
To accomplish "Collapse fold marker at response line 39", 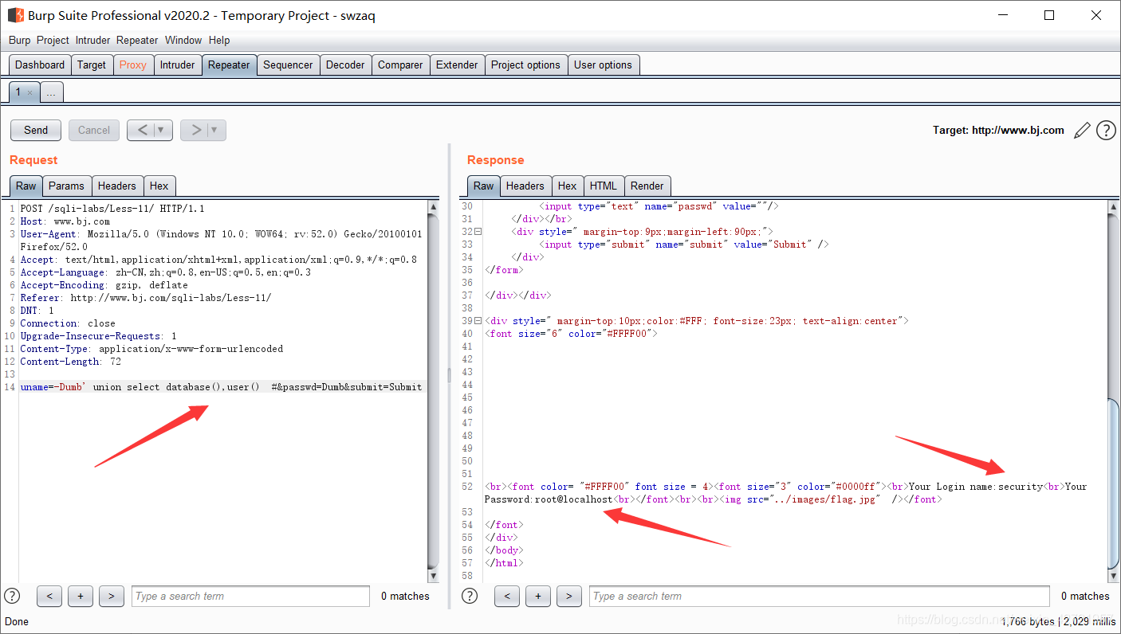I will click(478, 321).
